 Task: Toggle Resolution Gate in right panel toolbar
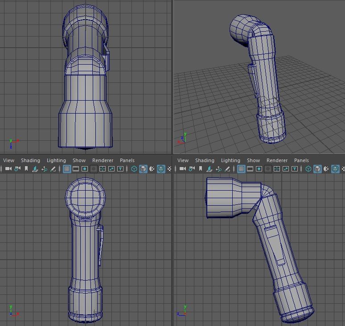[259, 169]
